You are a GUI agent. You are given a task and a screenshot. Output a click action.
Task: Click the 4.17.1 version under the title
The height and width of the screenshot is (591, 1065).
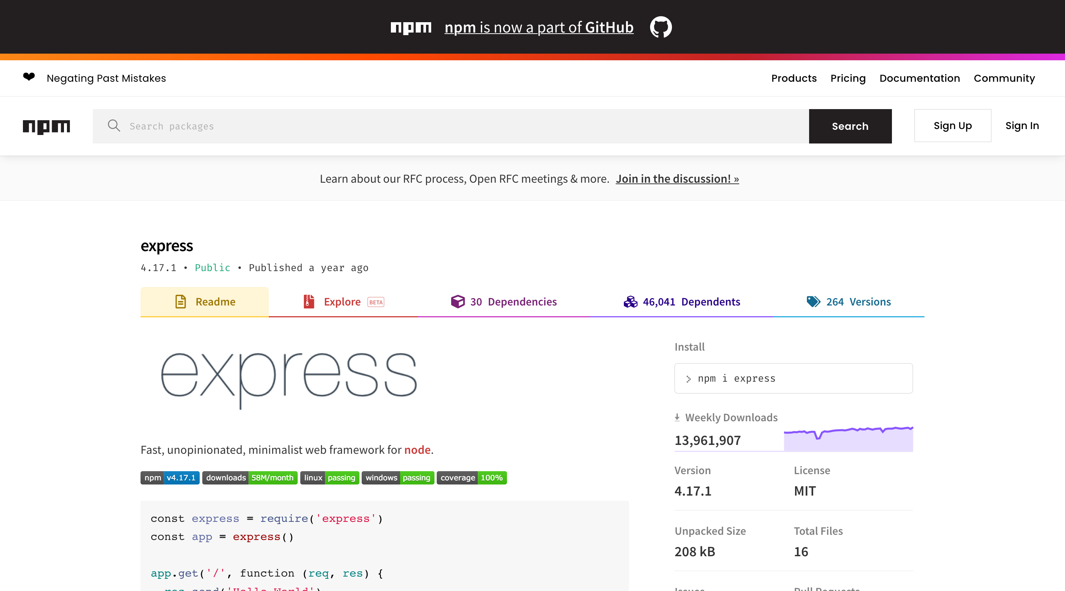158,268
